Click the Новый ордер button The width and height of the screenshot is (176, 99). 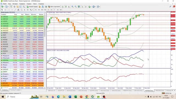pos(32,7)
